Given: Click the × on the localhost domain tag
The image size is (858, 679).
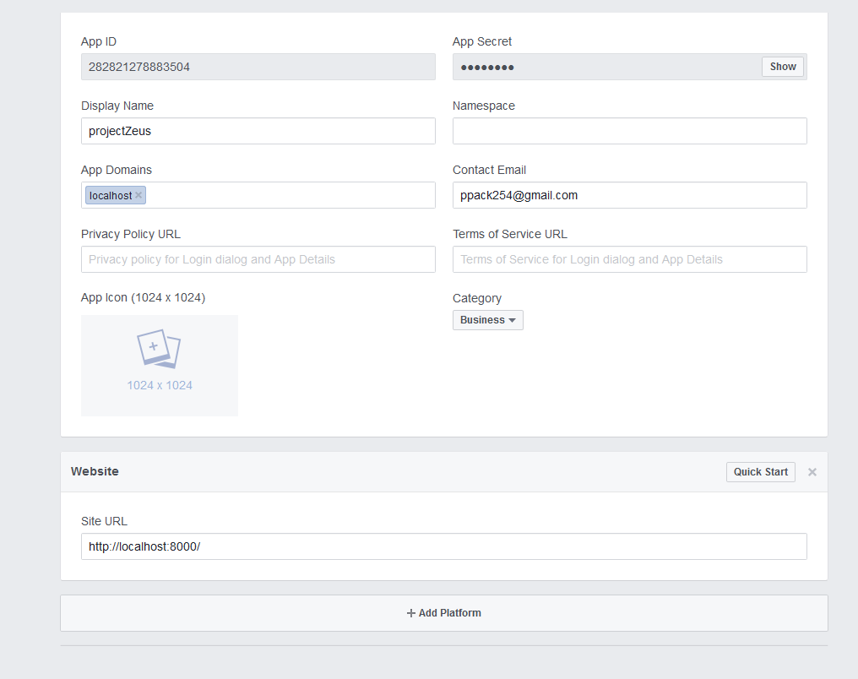Looking at the screenshot, I should (138, 195).
